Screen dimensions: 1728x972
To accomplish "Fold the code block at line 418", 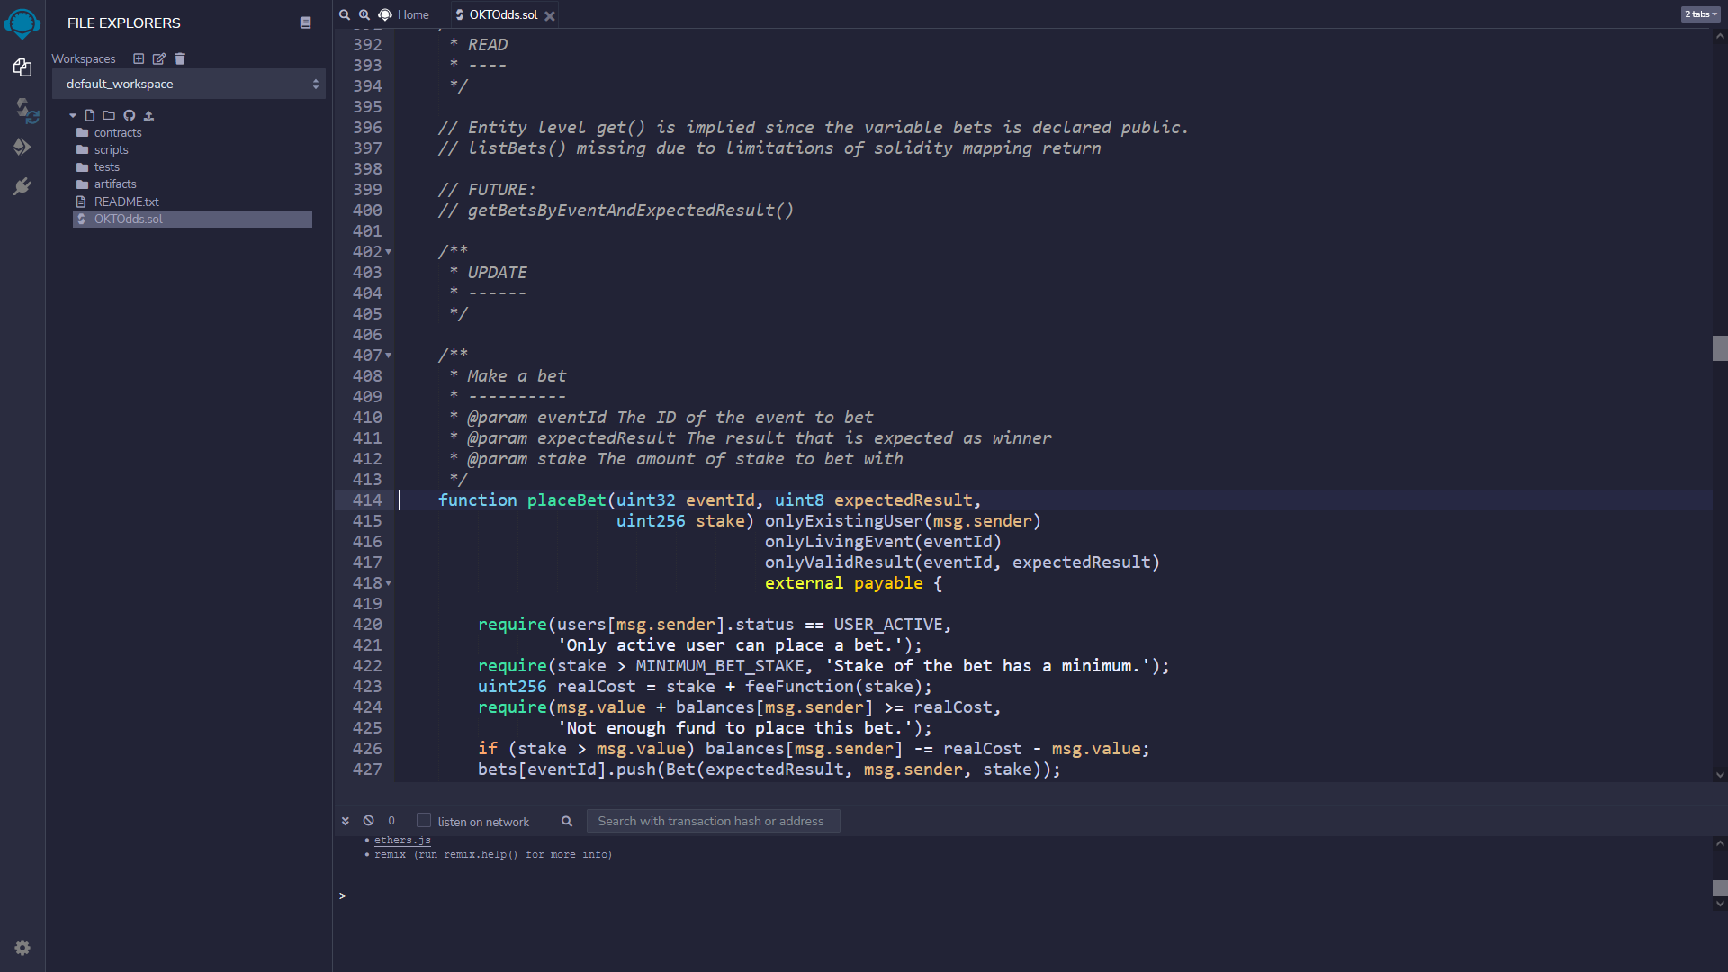I will click(389, 583).
